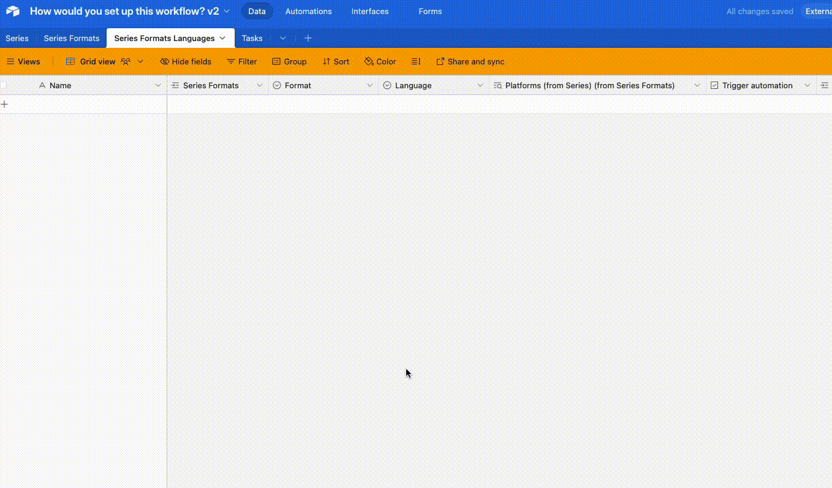
Task: Click the External button at top right
Action: [x=818, y=11]
